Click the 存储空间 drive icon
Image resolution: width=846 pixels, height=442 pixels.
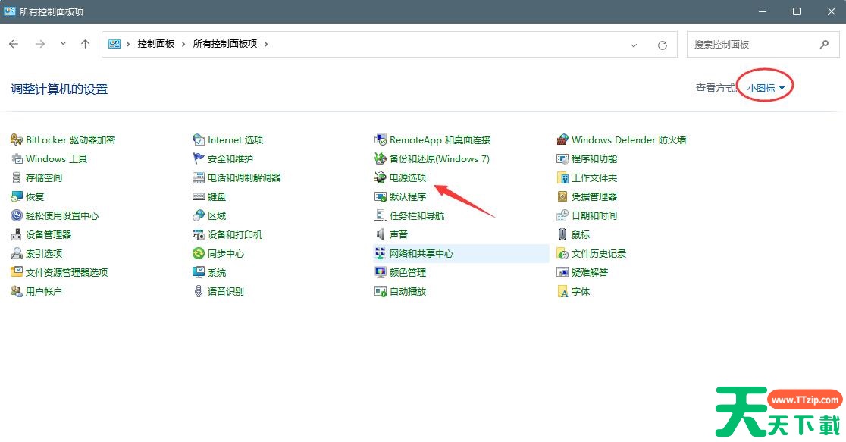pos(17,177)
